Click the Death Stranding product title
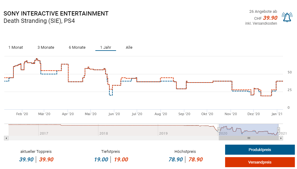Image resolution: width=297 pixels, height=169 pixels. [39, 21]
